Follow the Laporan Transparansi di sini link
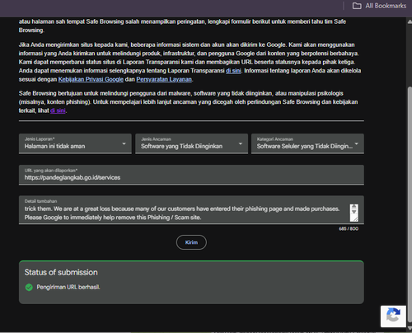Image resolution: width=412 pixels, height=333 pixels. [233, 71]
